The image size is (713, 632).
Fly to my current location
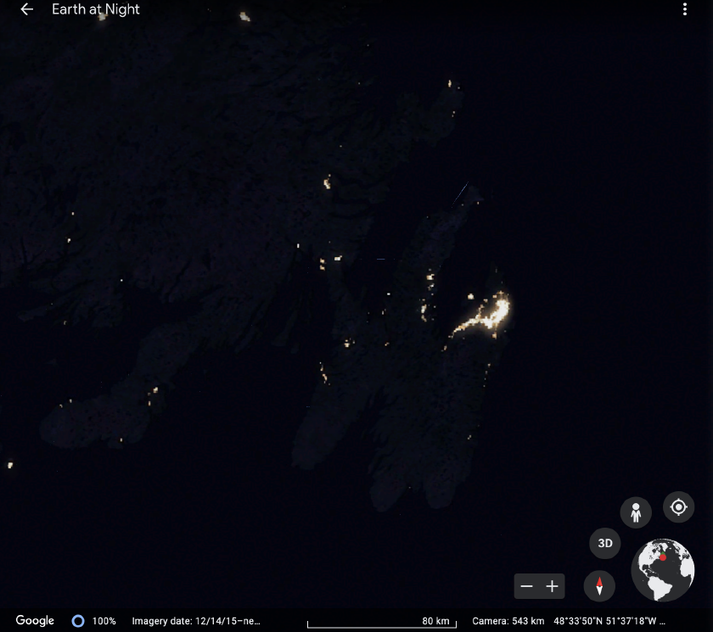pyautogui.click(x=678, y=507)
